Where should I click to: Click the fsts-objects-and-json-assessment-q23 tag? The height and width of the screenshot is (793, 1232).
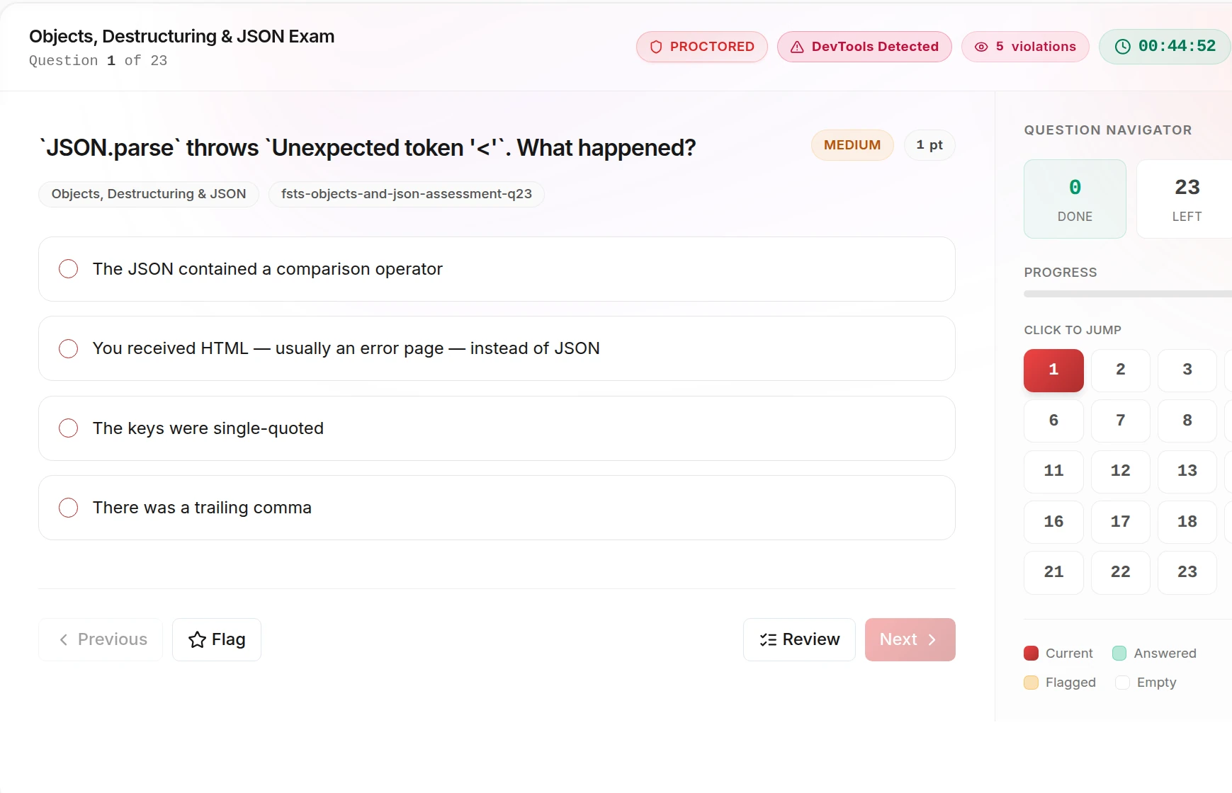click(407, 194)
